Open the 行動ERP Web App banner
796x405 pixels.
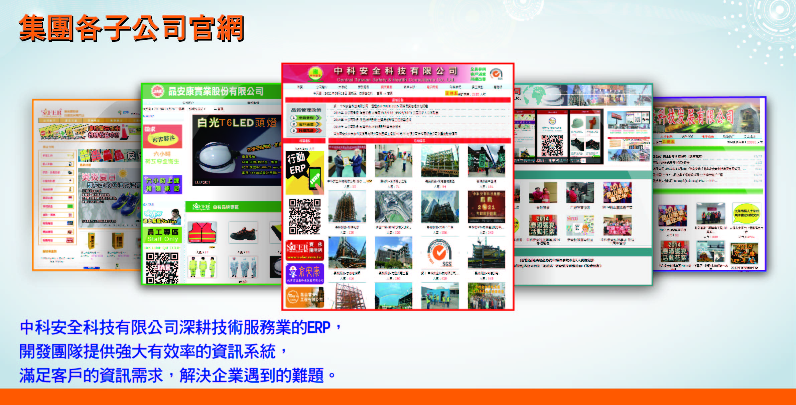(305, 172)
